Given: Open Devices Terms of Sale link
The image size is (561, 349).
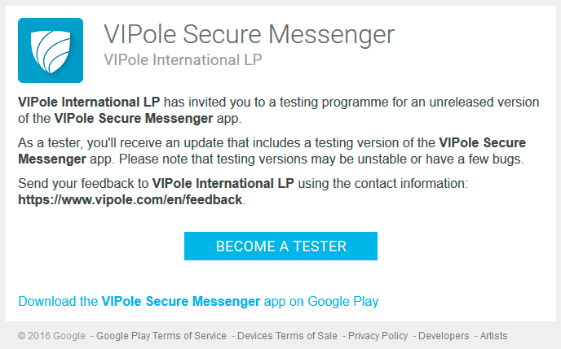Looking at the screenshot, I should pyautogui.click(x=287, y=336).
